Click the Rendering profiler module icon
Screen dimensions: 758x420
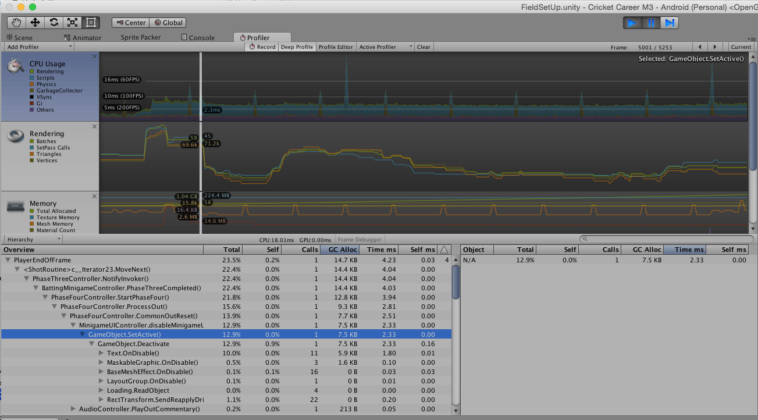[x=14, y=137]
